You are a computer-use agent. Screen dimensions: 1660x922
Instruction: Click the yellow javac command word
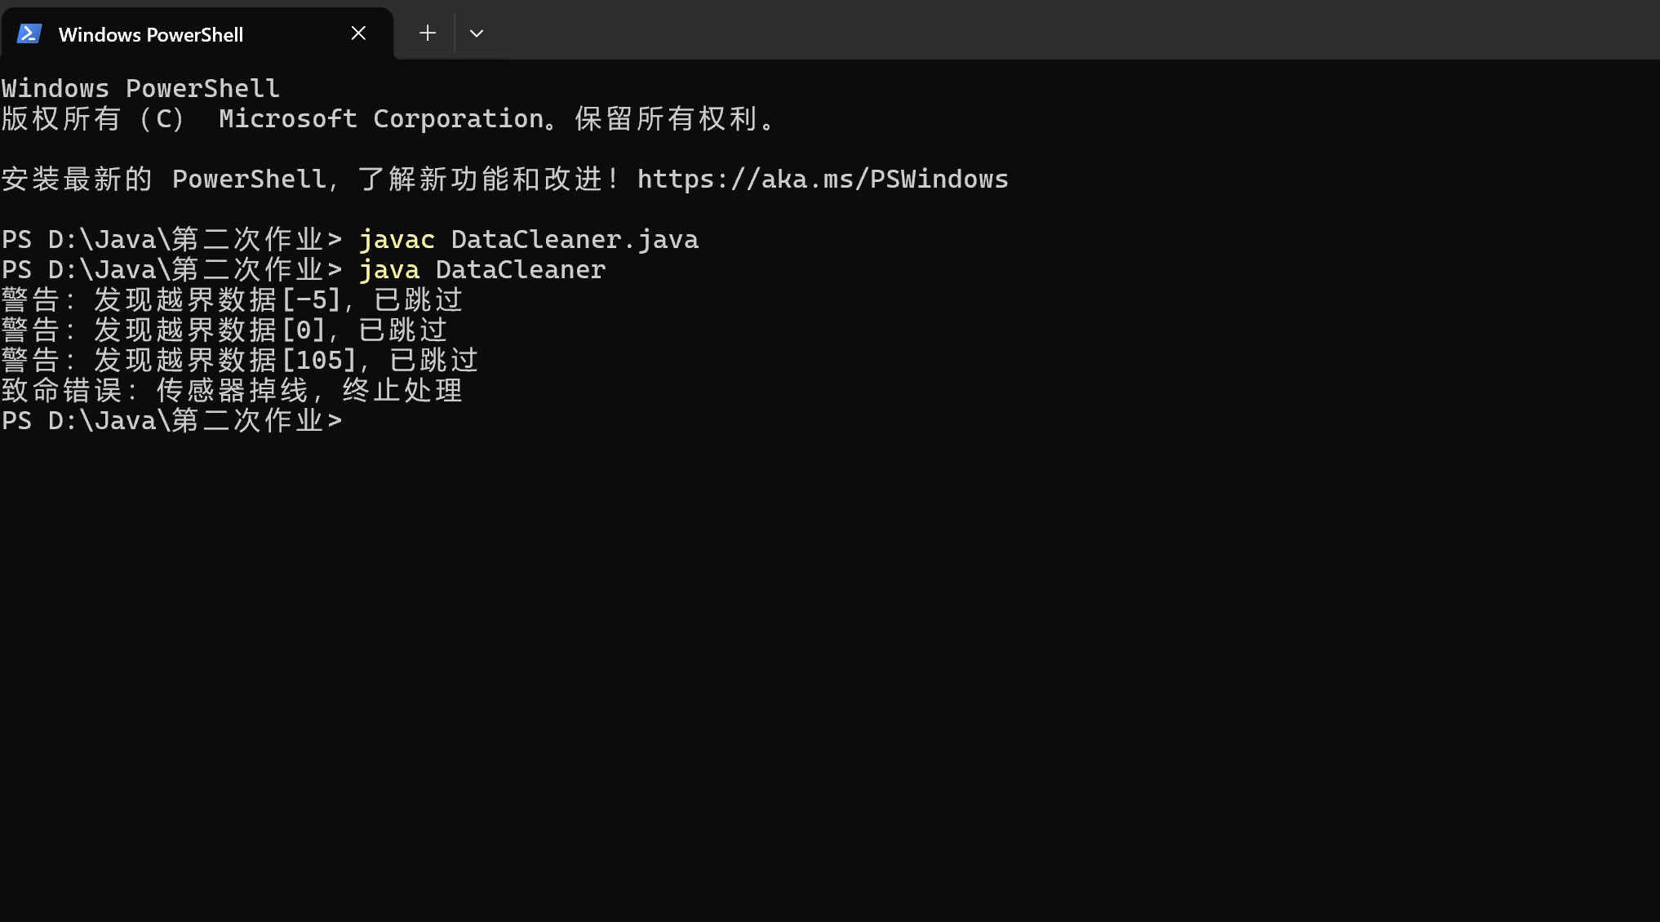coord(397,240)
